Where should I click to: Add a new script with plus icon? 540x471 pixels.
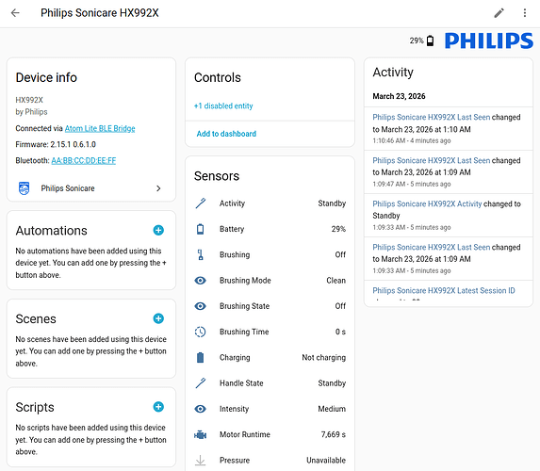pos(158,407)
